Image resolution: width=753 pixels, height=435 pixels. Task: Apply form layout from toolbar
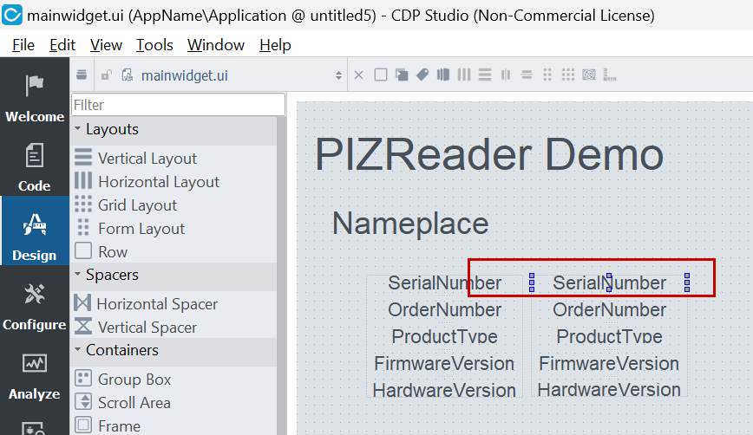click(547, 75)
